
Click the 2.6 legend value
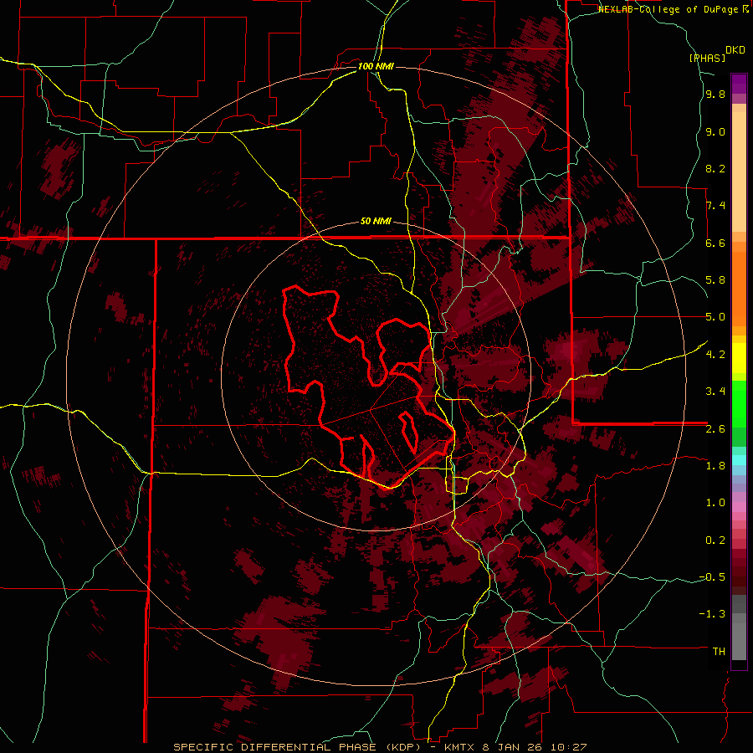click(715, 429)
